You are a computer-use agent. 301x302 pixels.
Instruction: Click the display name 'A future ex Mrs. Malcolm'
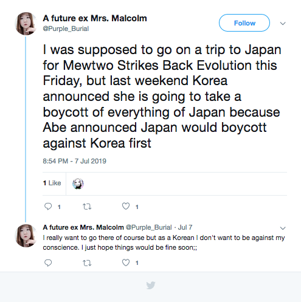tap(95, 18)
